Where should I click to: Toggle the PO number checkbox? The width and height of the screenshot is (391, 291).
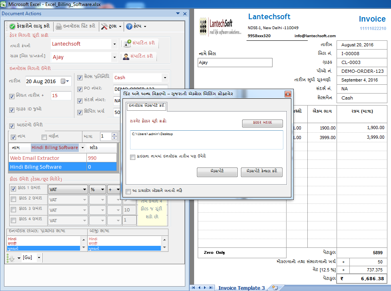(80, 89)
